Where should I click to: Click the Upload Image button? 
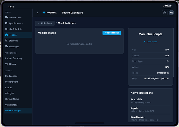(112, 33)
